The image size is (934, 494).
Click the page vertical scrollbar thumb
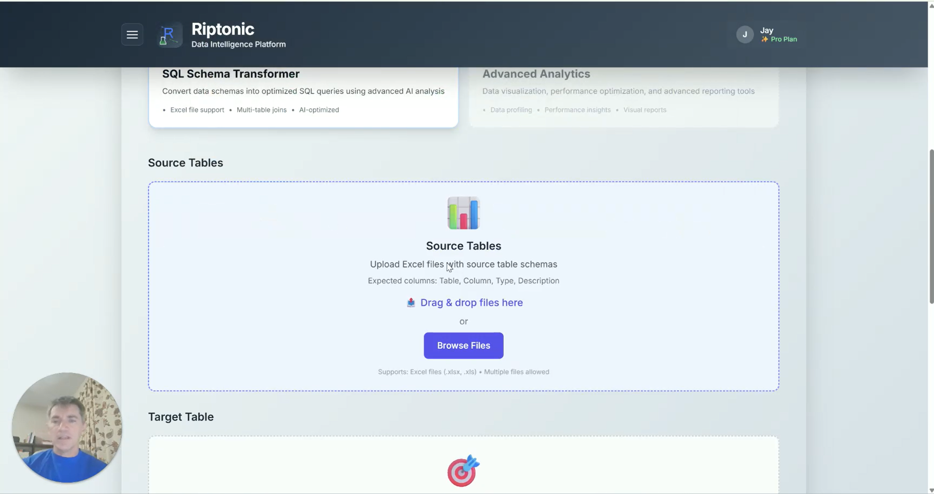931,226
